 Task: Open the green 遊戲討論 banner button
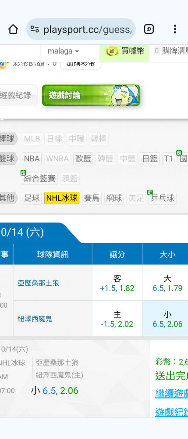point(91,95)
